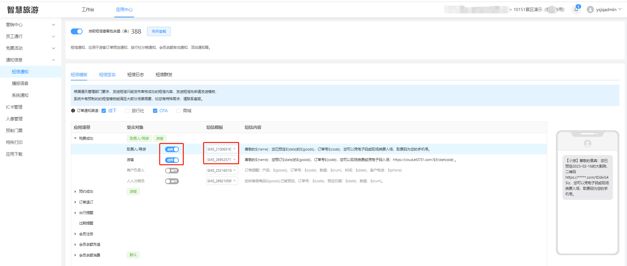627x266 pixels.
Task: Click the order notification channel info icon
Action: [73, 111]
